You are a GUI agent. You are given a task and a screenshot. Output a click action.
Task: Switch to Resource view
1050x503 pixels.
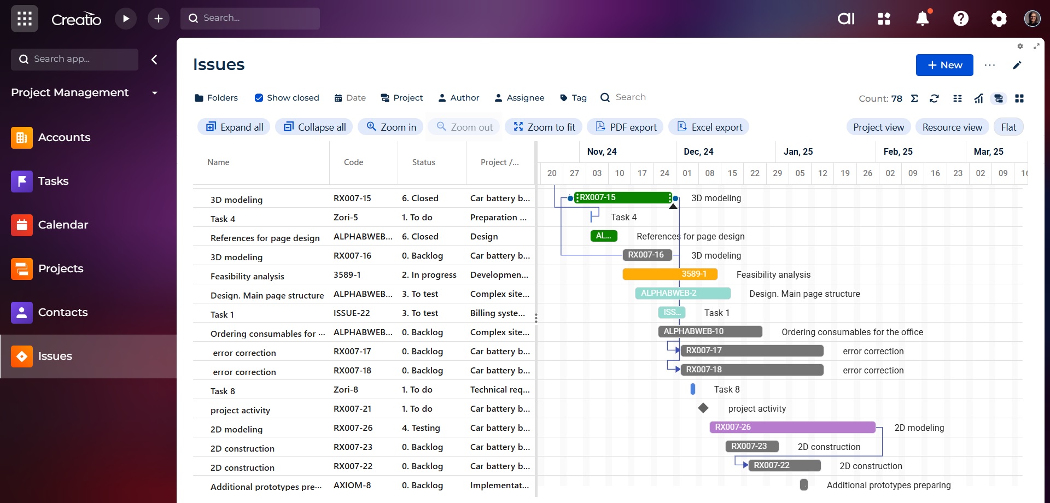click(952, 127)
